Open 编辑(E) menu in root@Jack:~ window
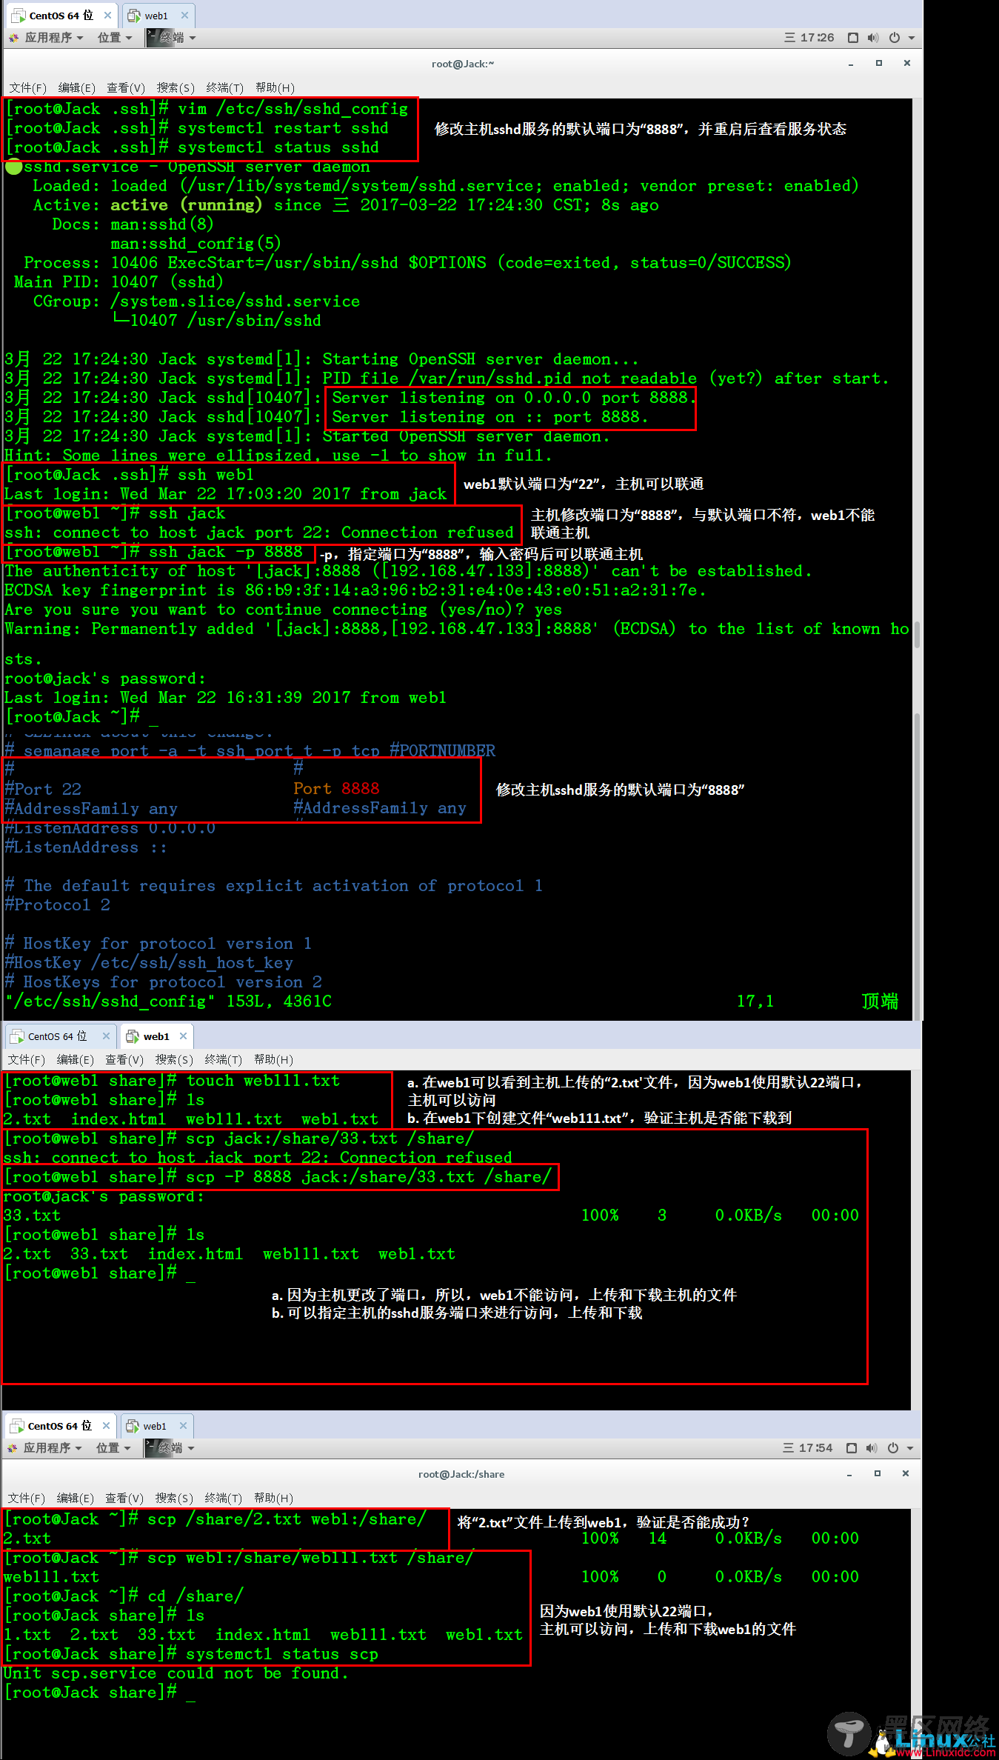 click(76, 88)
